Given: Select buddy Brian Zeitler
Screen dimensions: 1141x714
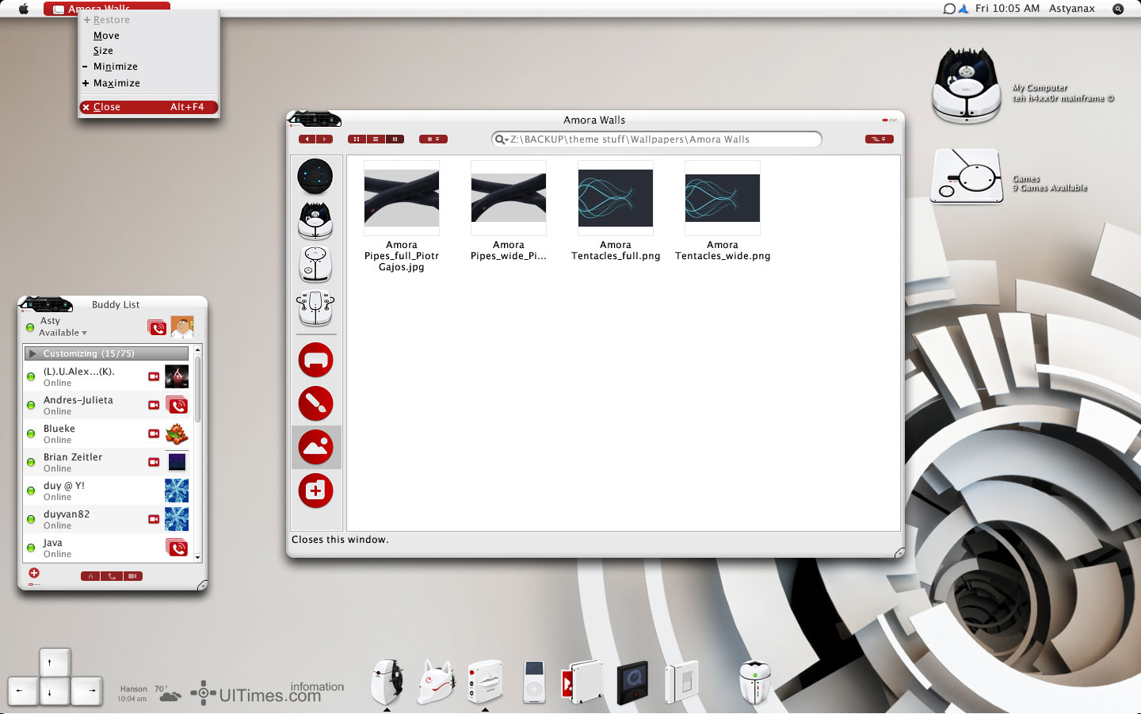Looking at the screenshot, I should 108,462.
